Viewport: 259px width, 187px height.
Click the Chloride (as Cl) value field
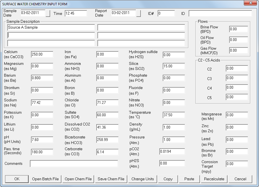point(107,103)
